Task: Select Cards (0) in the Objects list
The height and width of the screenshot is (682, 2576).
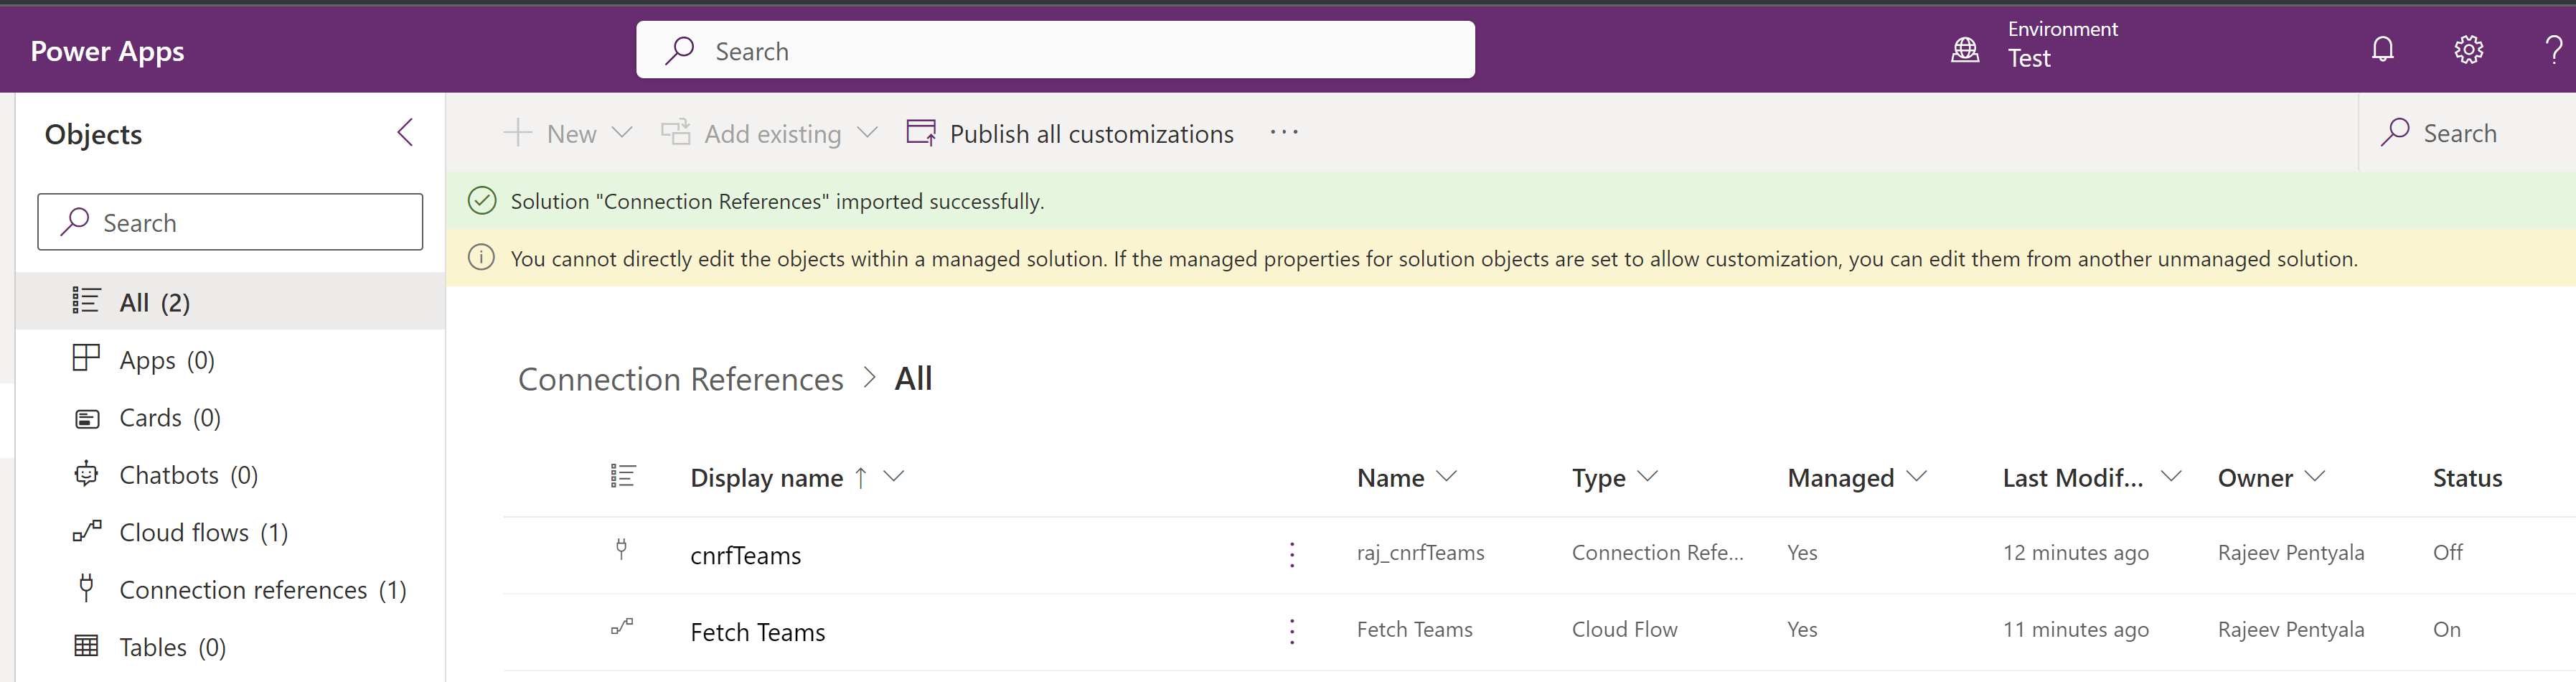Action: [231, 417]
